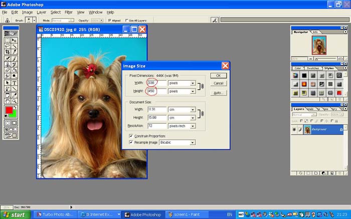Click the red foreground color swatch
Viewport: 351px width, 219px height.
tap(9, 110)
